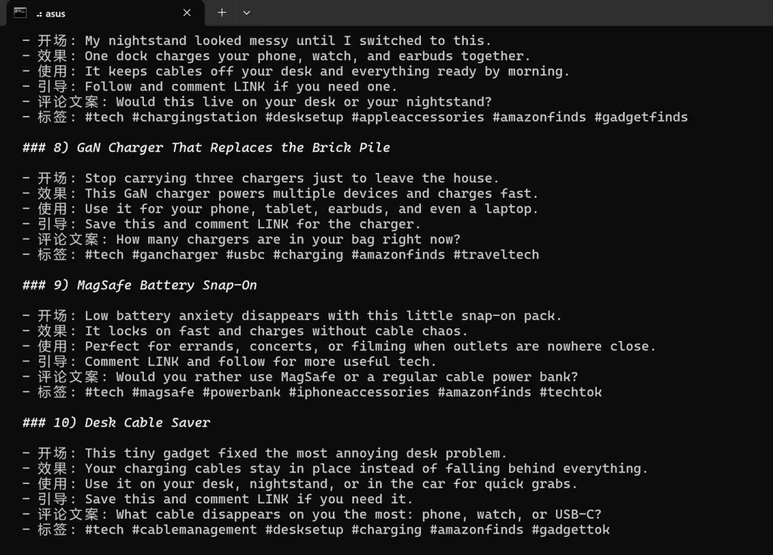Close the asus tab
This screenshot has width=773, height=555.
tap(187, 13)
